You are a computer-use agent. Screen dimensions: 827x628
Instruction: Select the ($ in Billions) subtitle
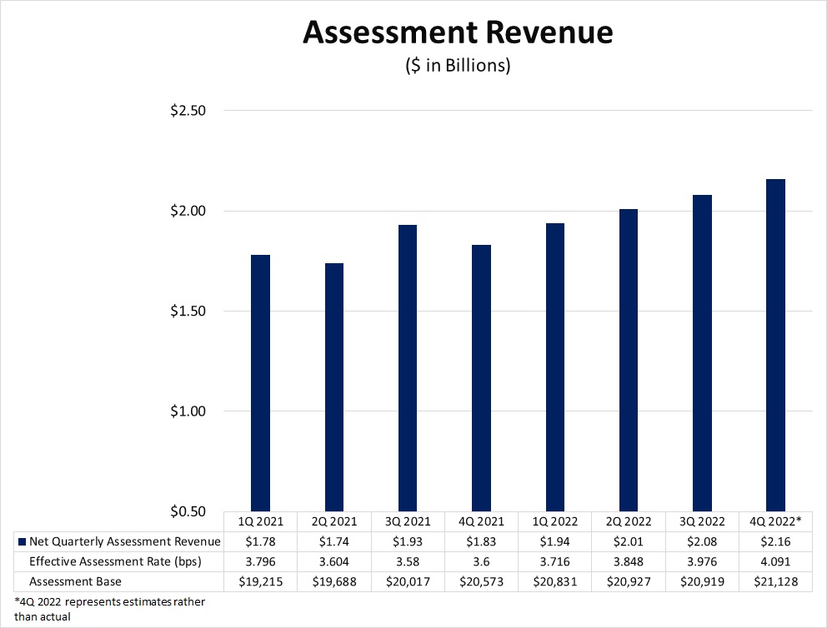(x=457, y=66)
